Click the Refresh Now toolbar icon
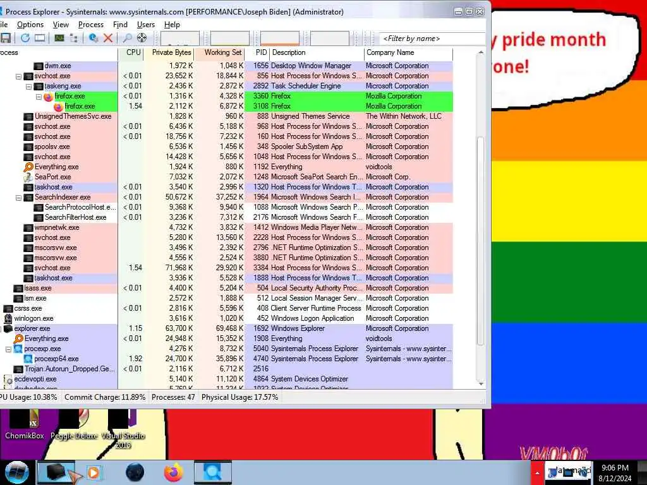Screen dimensions: 647x485 pos(25,39)
